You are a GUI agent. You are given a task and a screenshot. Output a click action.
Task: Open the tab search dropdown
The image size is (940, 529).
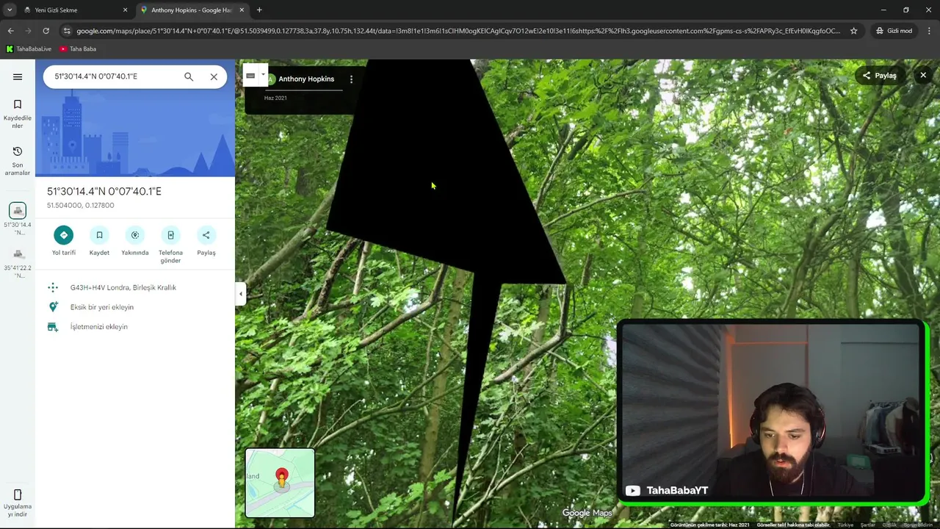pyautogui.click(x=10, y=10)
